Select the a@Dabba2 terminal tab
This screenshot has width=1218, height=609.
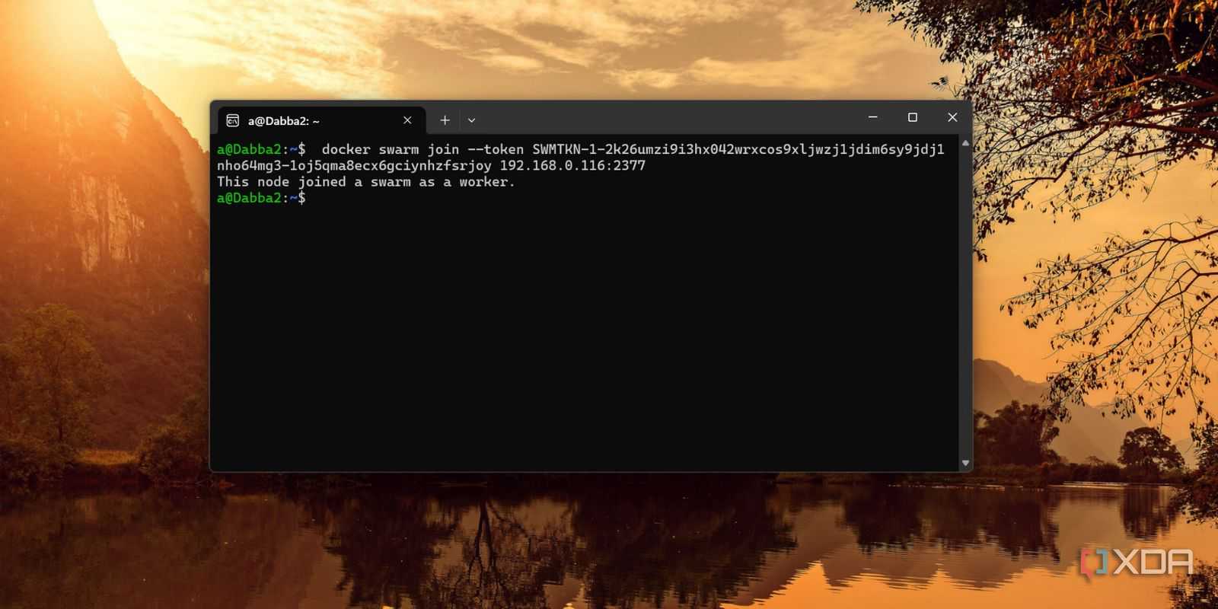point(321,120)
